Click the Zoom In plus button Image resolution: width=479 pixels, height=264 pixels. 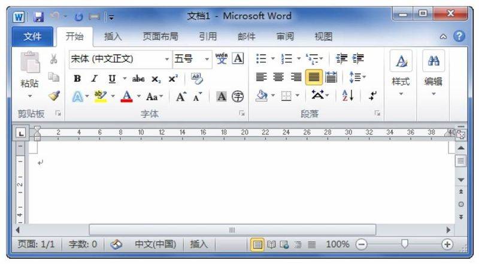[447, 244]
